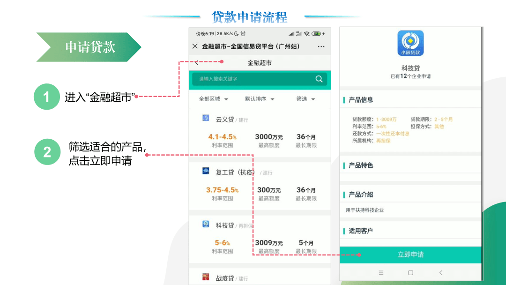Click the moon do-not-disturb status icon

pyautogui.click(x=237, y=34)
